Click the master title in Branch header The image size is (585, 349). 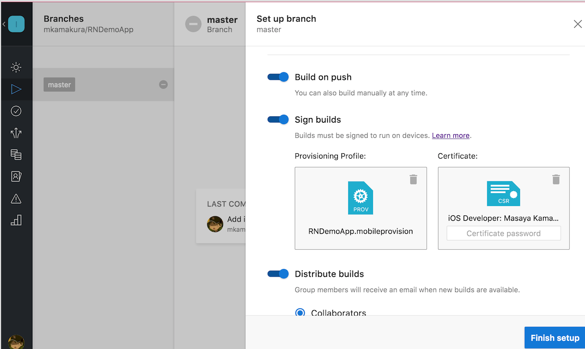coord(222,20)
